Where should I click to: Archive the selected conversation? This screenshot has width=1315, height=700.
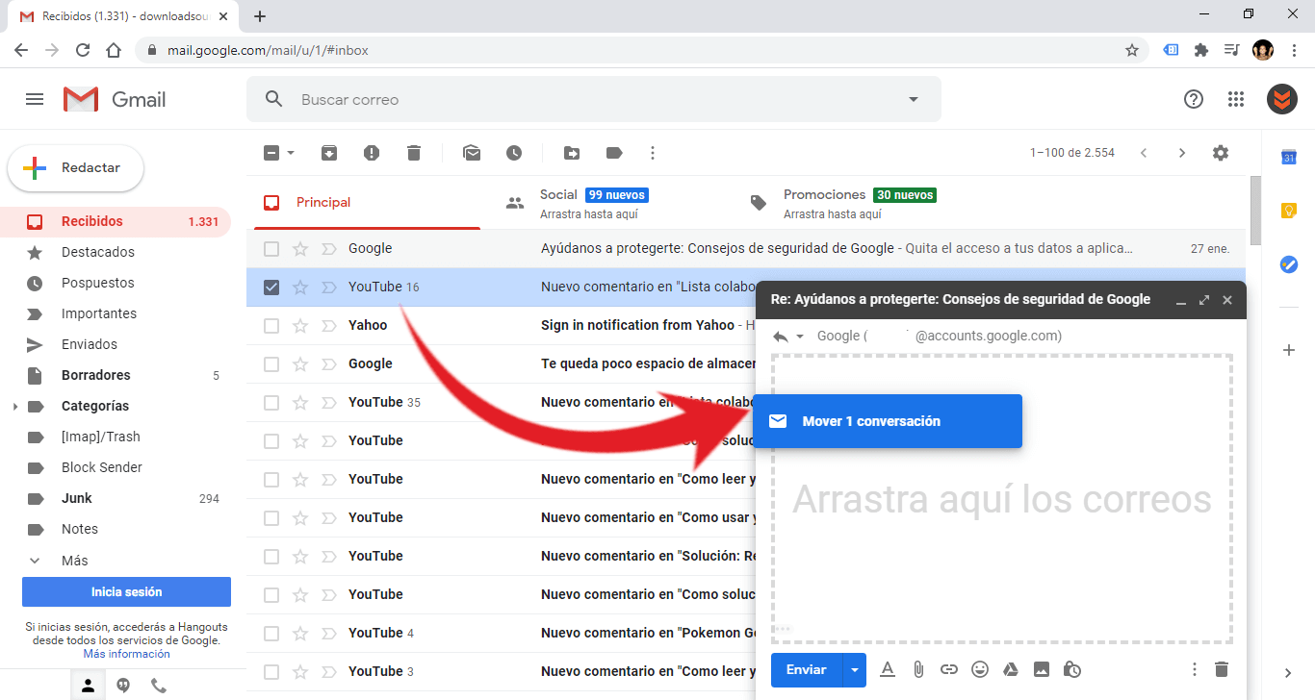point(329,153)
